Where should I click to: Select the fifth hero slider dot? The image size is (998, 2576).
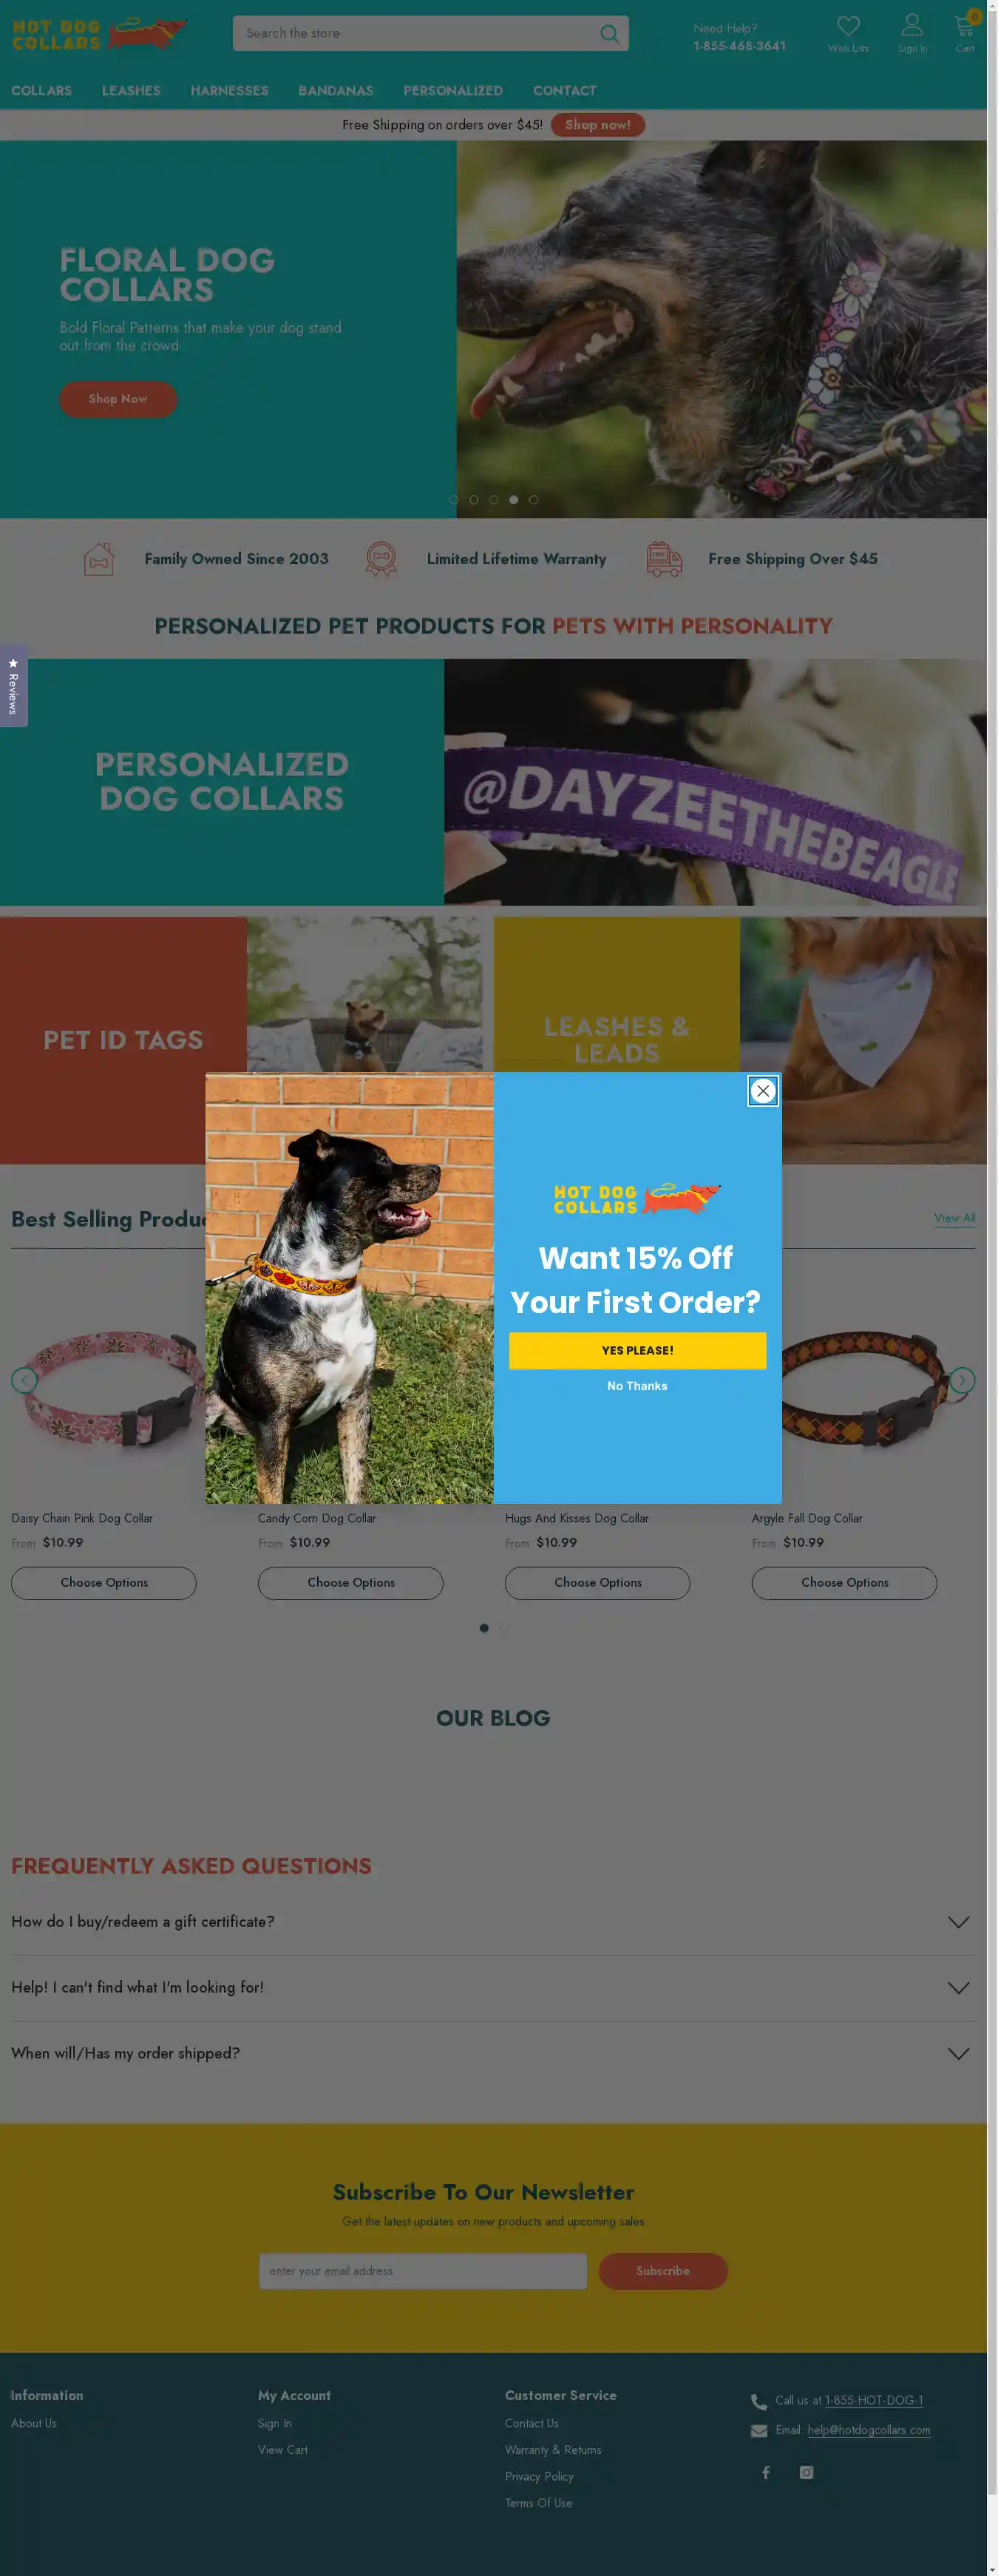coord(534,500)
